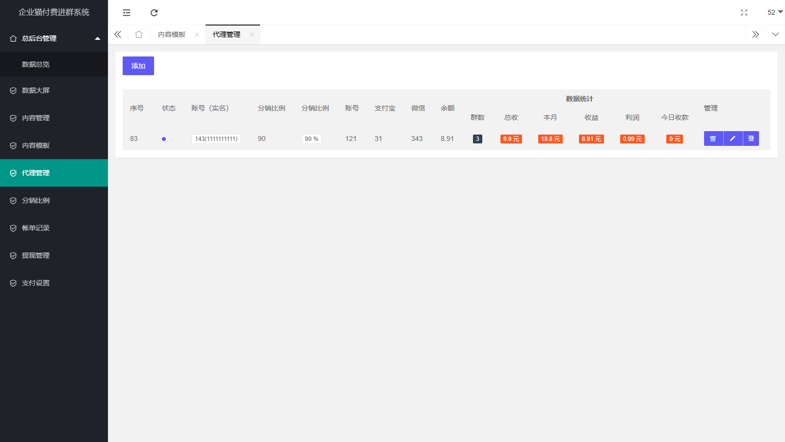
Task: Click the refresh icon in top bar
Action: pyautogui.click(x=154, y=13)
